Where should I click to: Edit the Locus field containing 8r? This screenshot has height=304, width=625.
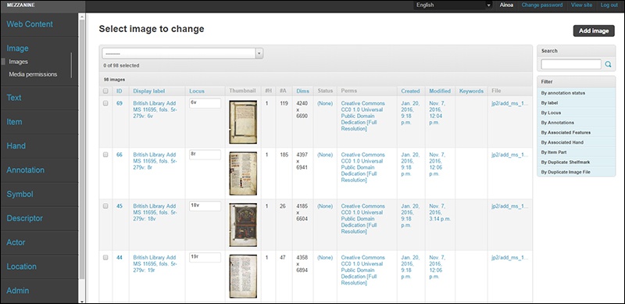tap(205, 155)
